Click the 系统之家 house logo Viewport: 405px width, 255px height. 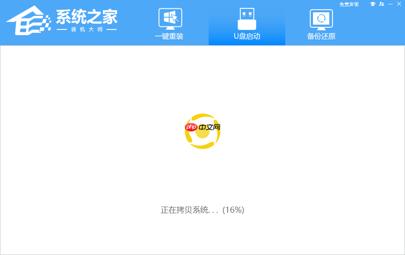(x=29, y=20)
